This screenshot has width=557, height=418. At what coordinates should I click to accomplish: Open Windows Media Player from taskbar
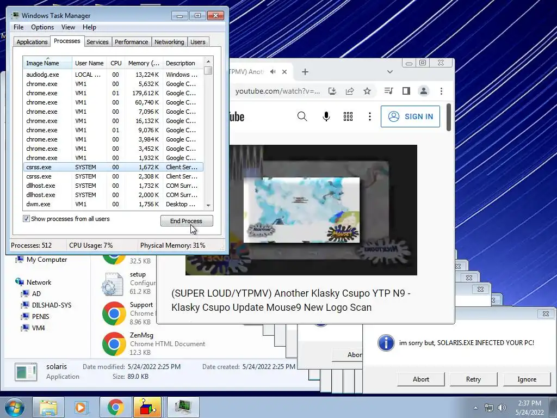coord(81,407)
